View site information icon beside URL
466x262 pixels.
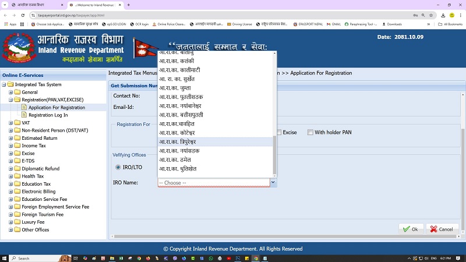click(x=33, y=15)
